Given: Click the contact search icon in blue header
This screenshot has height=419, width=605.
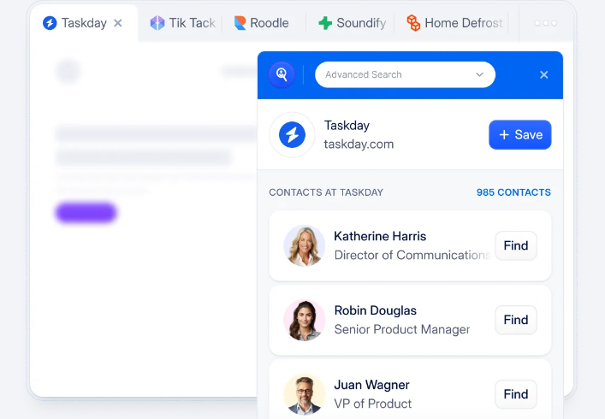Looking at the screenshot, I should (x=282, y=74).
